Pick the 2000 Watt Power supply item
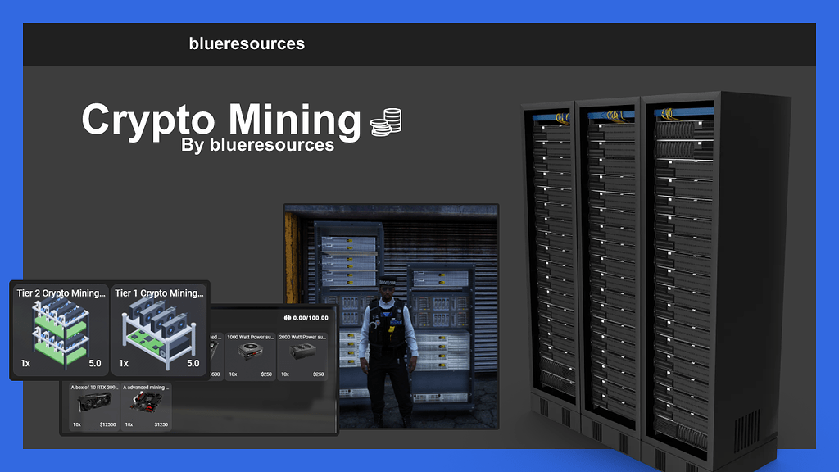Viewport: 839px width, 472px height. [302, 356]
